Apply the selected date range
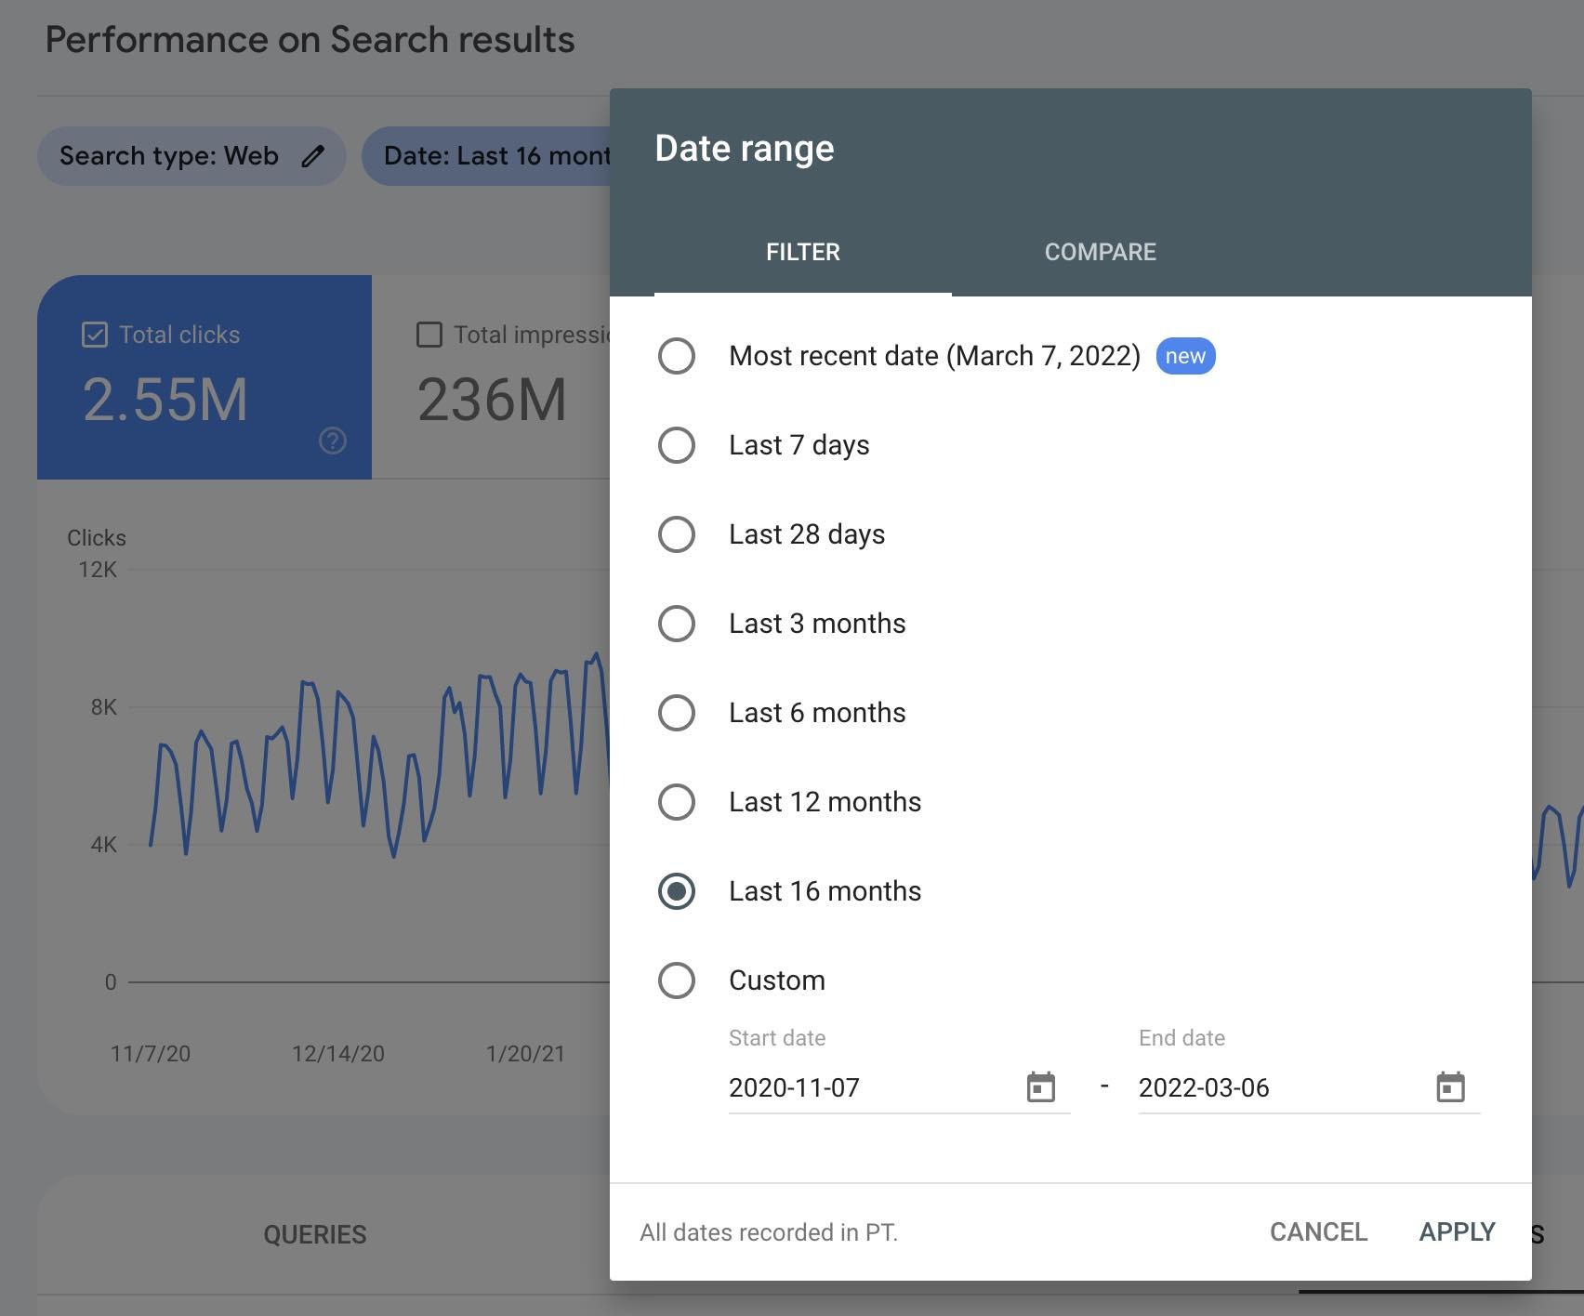The height and width of the screenshot is (1316, 1584). (1457, 1231)
